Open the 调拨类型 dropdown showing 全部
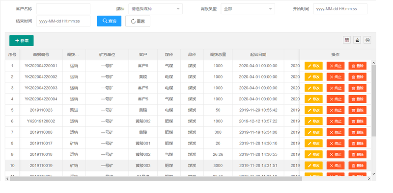 tap(248, 9)
